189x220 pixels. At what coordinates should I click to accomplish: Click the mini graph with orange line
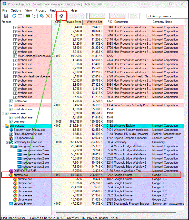tap(117, 16)
